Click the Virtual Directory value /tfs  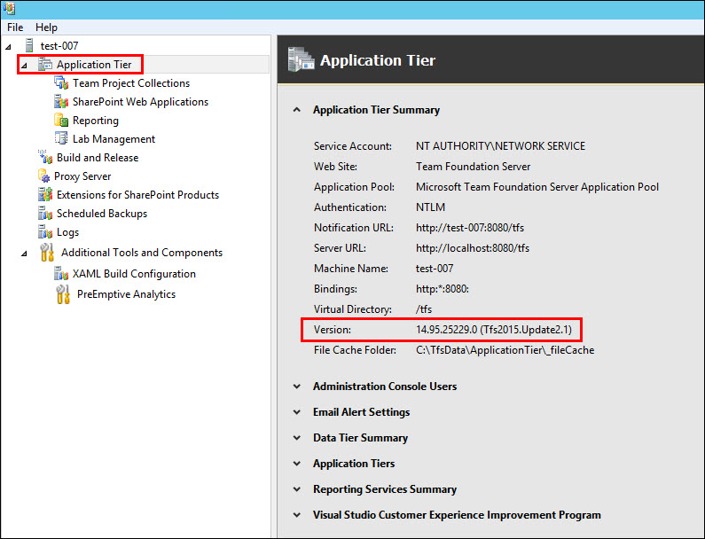point(424,309)
